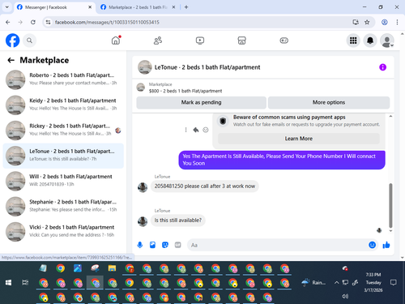Image resolution: width=405 pixels, height=304 pixels.
Task: Focus the Aa message input field
Action: 278,245
